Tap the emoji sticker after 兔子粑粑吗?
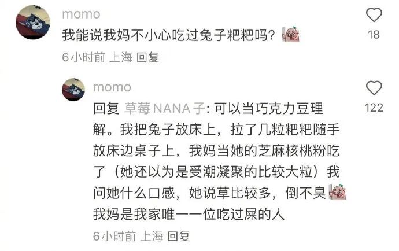This screenshot has width=399, height=251. (291, 34)
